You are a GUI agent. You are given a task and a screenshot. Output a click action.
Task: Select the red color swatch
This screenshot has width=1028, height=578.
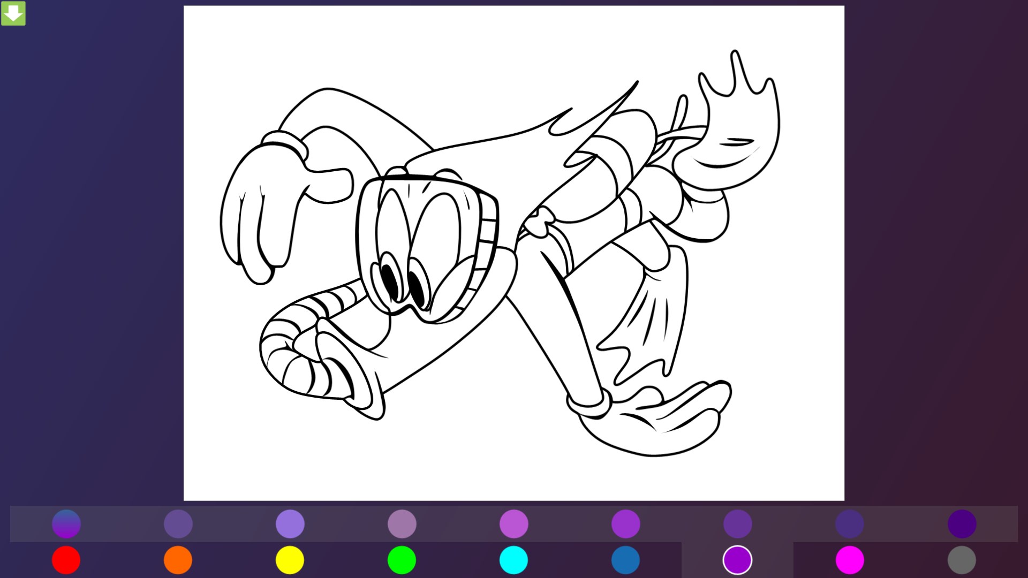click(x=66, y=560)
